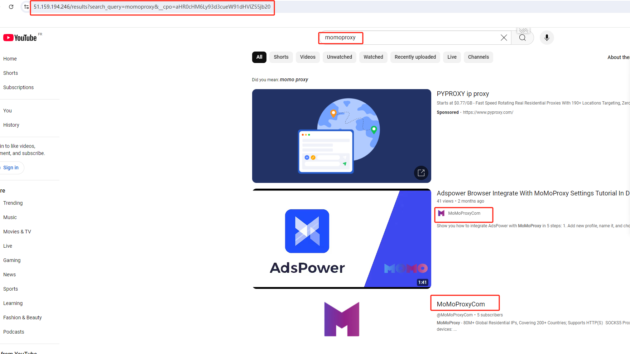Open the AdsPower video thumbnail
Image resolution: width=630 pixels, height=354 pixels.
click(341, 238)
